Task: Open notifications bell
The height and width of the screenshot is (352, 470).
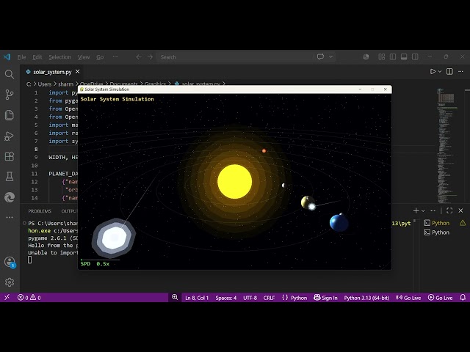Action: tap(463, 298)
